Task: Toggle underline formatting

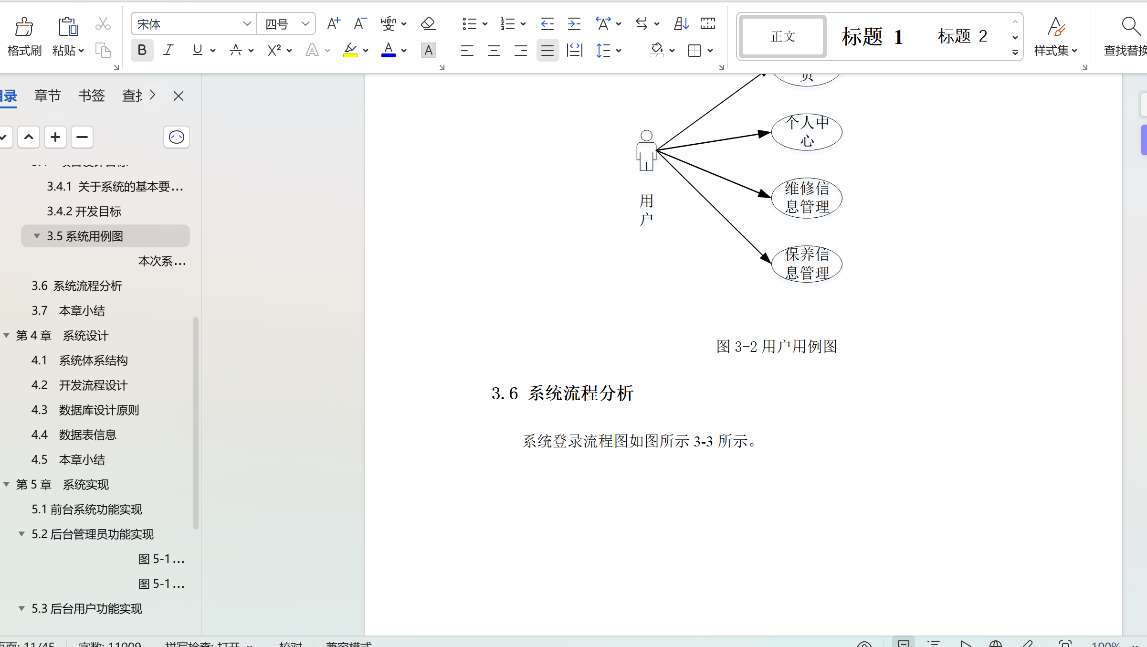Action: point(198,50)
